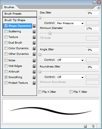The image size is (102, 129).
Task: Enable the Dual Brush checkbox
Action: tap(6, 42)
